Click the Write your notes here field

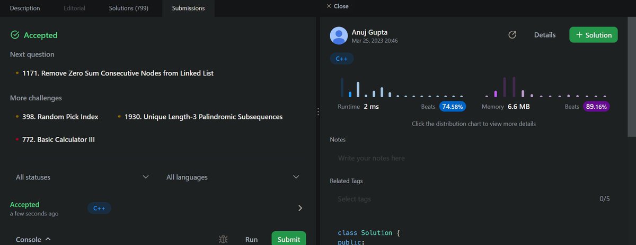click(x=474, y=158)
